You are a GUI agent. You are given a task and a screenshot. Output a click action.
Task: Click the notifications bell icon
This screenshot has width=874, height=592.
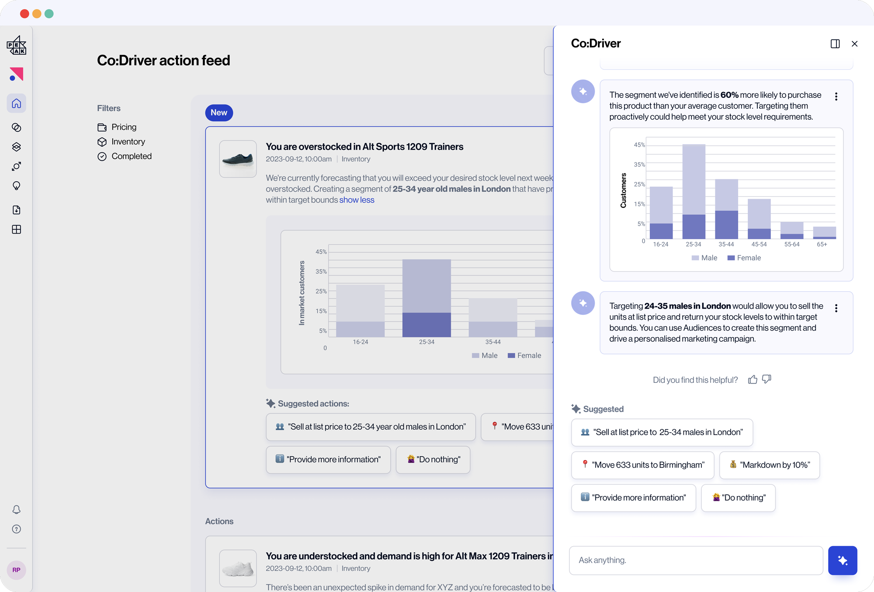17,509
